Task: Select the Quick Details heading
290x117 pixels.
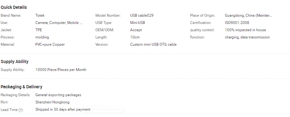Action: [x=14, y=7]
